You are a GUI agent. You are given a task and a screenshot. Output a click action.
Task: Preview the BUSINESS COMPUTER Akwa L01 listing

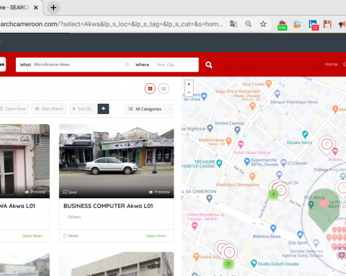coord(159,192)
